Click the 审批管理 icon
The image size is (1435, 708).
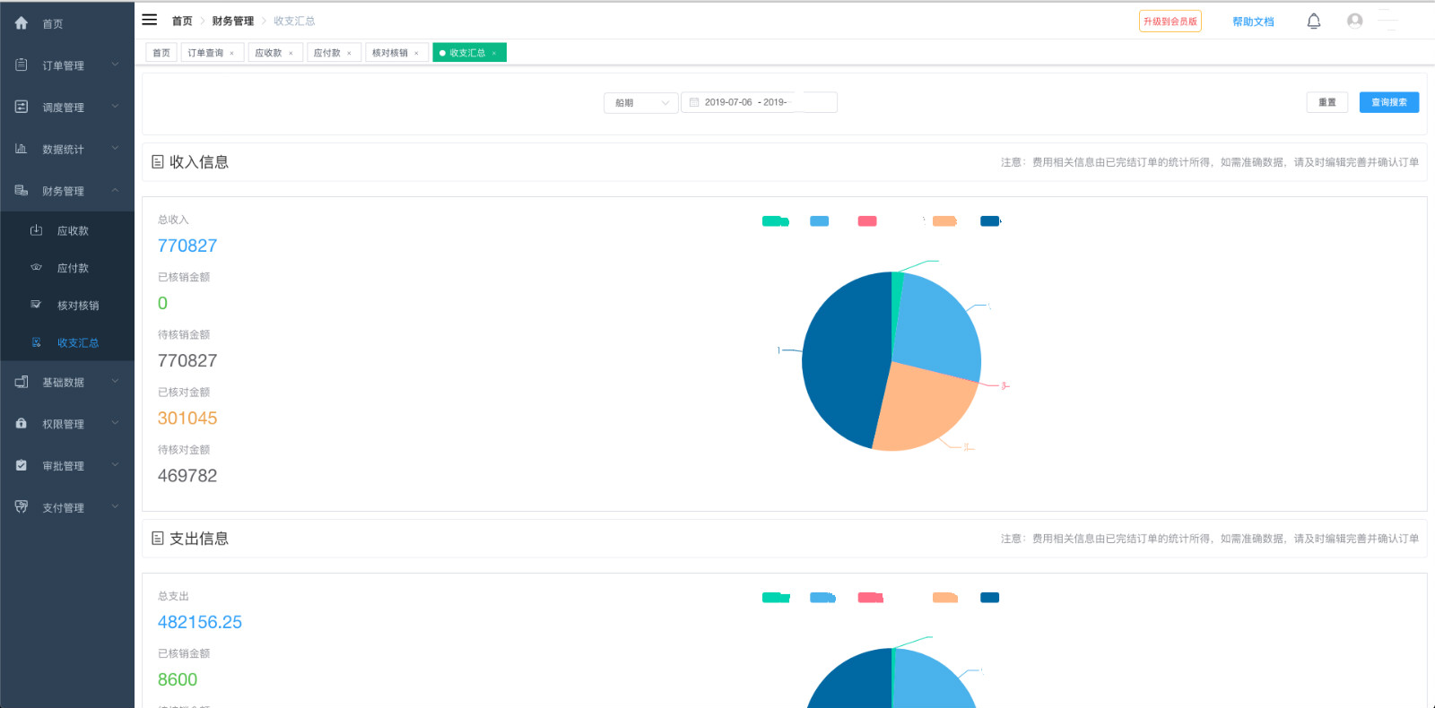pos(22,465)
